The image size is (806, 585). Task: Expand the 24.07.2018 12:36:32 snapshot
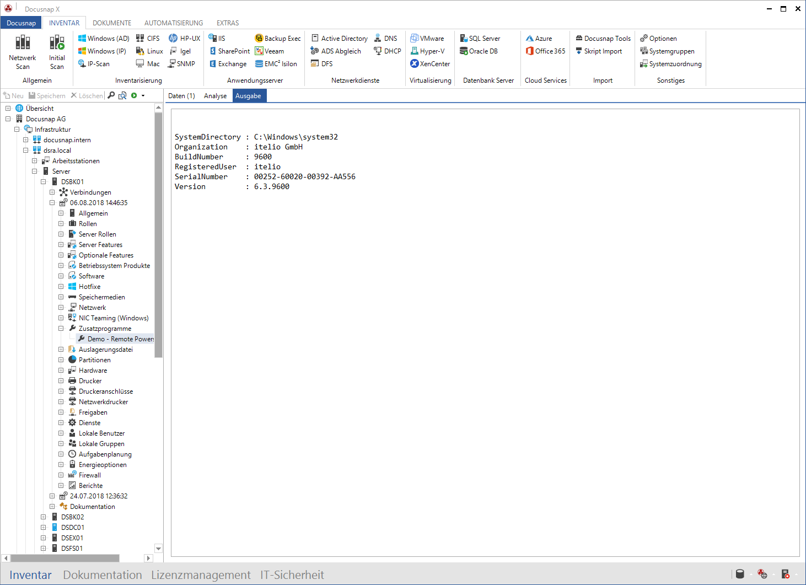coord(52,496)
